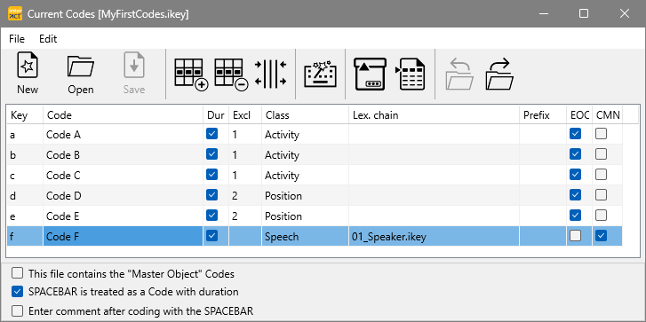Select the 'Code A' cell
The width and height of the screenshot is (646, 322).
[x=124, y=135]
